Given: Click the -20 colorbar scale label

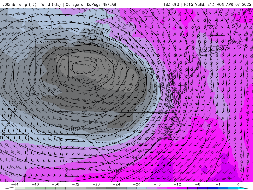Looking at the screenshot, I should coord(137,184).
